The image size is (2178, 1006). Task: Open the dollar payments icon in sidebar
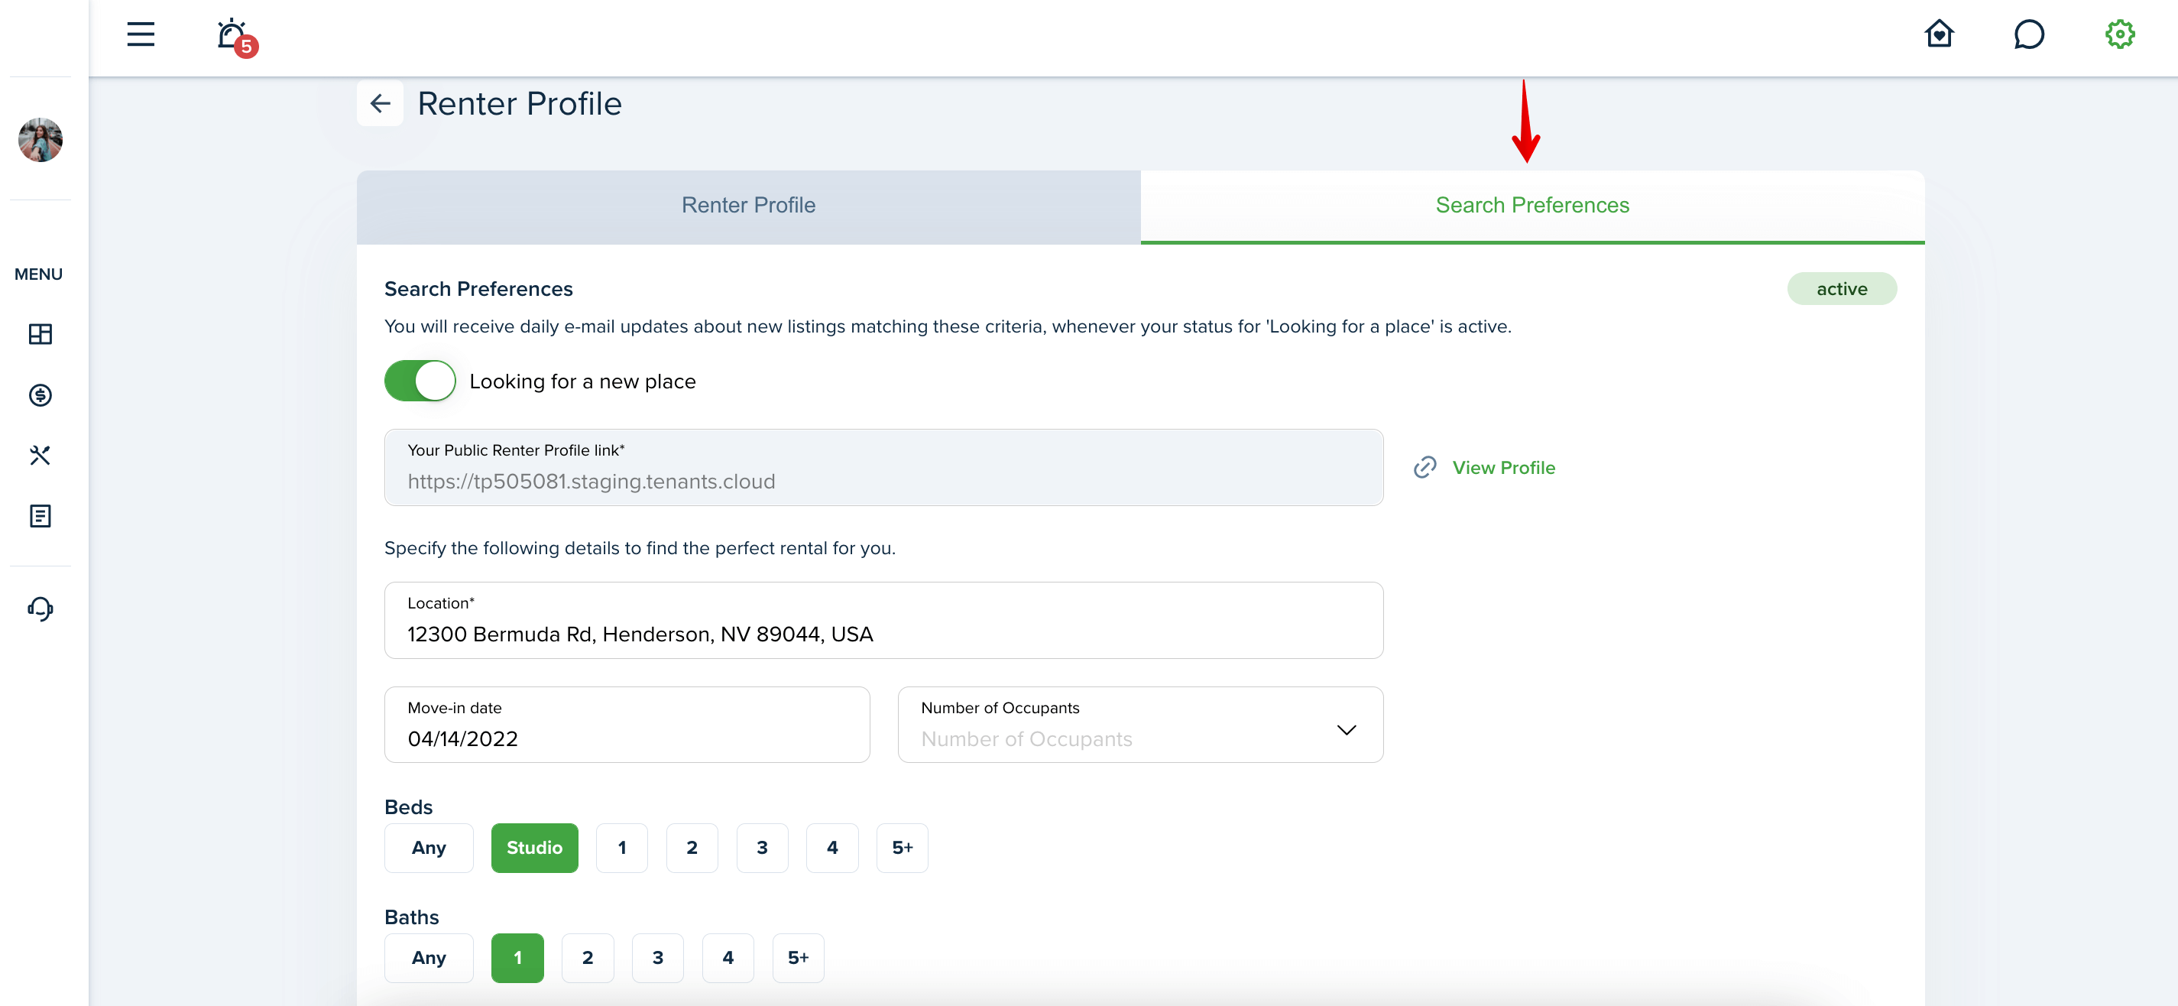coord(40,395)
